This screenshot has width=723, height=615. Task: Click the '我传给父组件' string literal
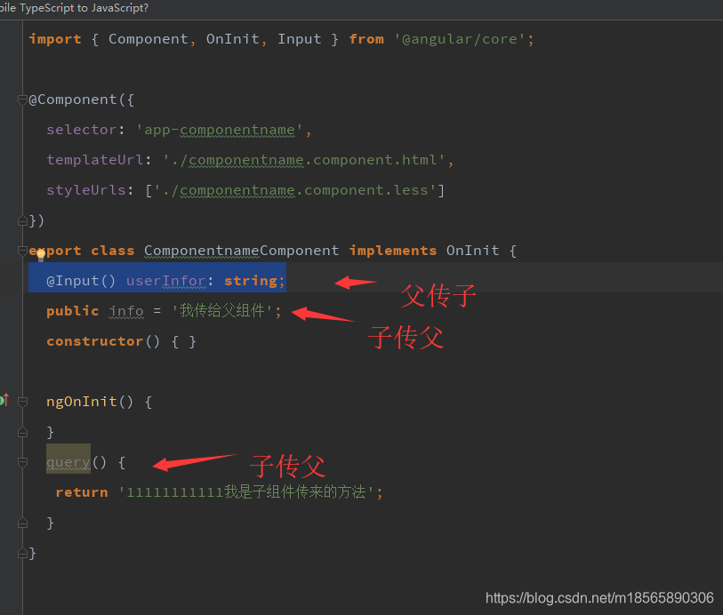pyautogui.click(x=221, y=311)
